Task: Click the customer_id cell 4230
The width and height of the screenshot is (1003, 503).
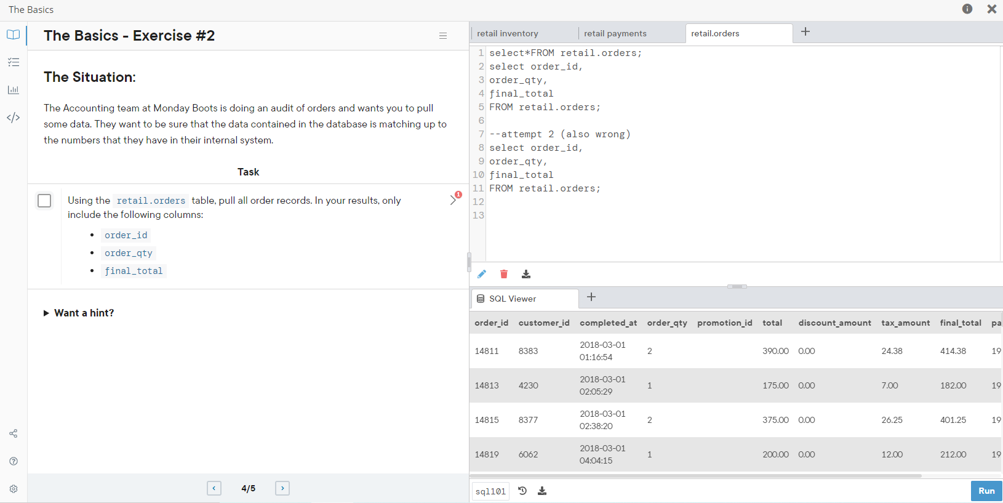Action: coord(529,385)
